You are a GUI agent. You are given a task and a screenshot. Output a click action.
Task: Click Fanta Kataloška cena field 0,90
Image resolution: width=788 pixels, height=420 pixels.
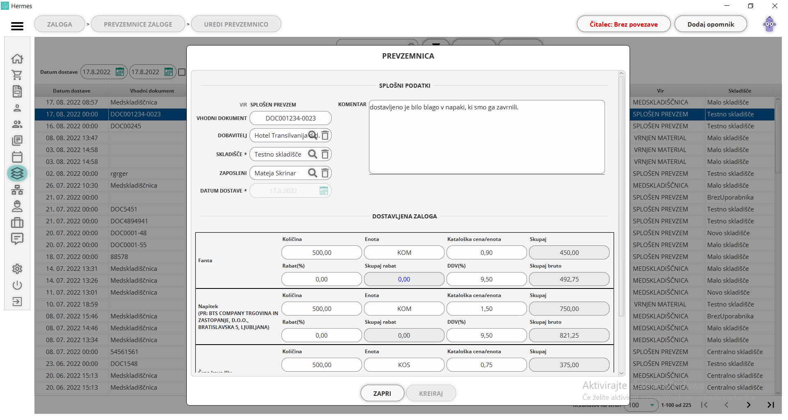[x=487, y=252]
